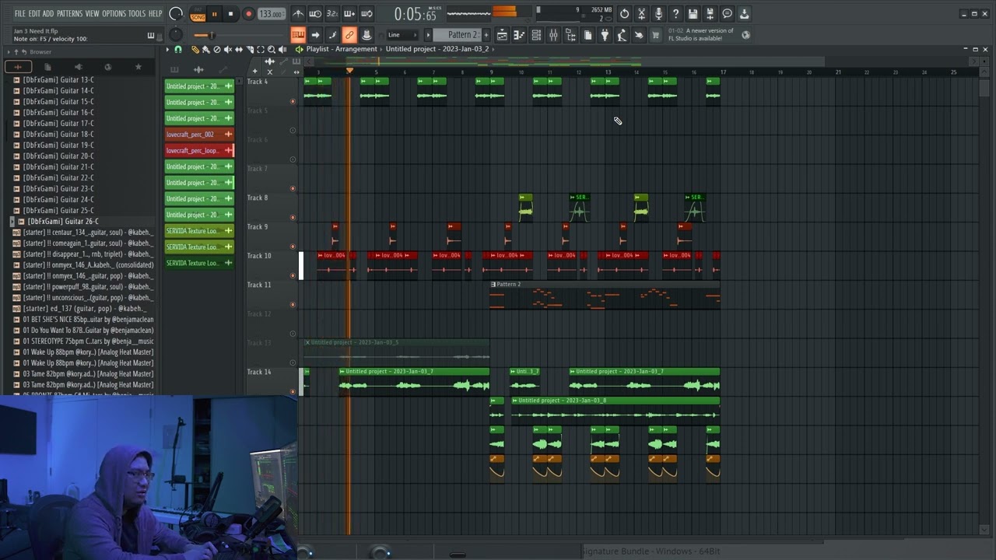Open the piano roll view icon
The width and height of the screenshot is (996, 560).
[x=519, y=35]
